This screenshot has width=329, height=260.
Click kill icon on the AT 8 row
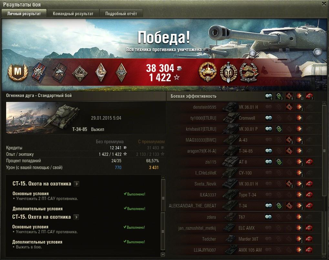[x=309, y=162]
